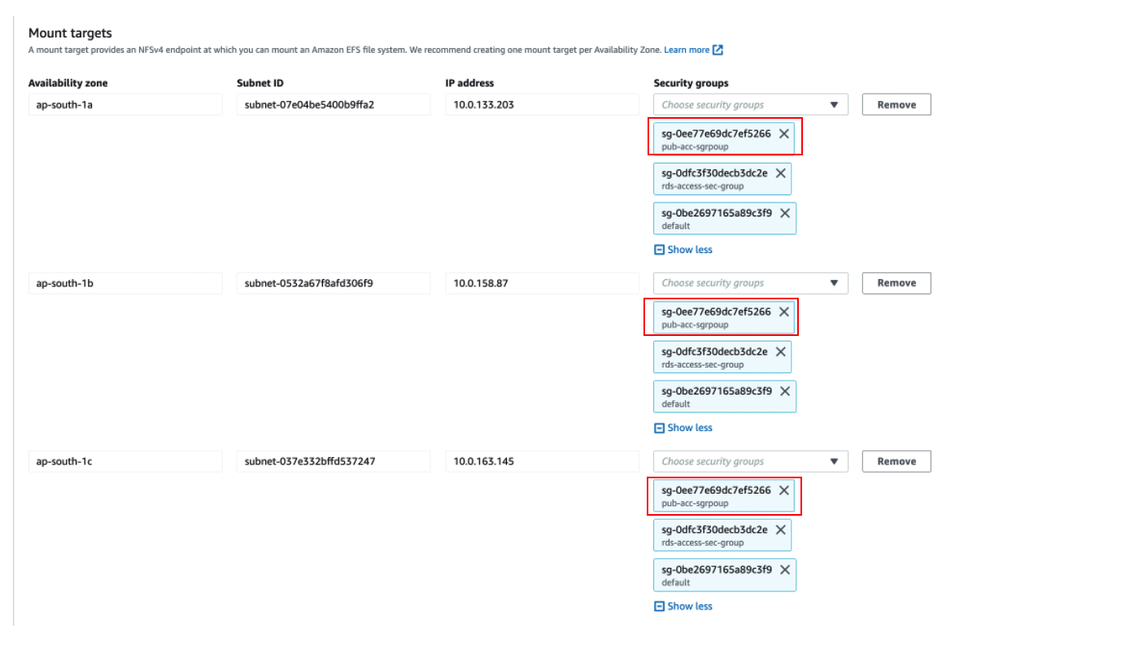Collapse security groups with Show less under ap-south-1b
Screen dimensions: 1134x667
coord(683,428)
